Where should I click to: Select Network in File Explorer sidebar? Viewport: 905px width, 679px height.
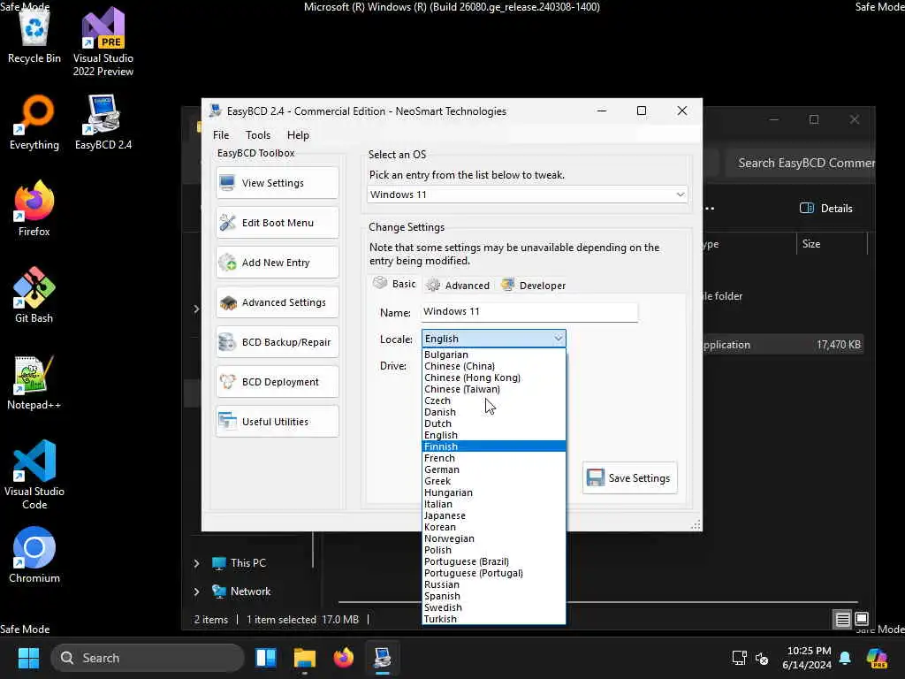[241, 591]
